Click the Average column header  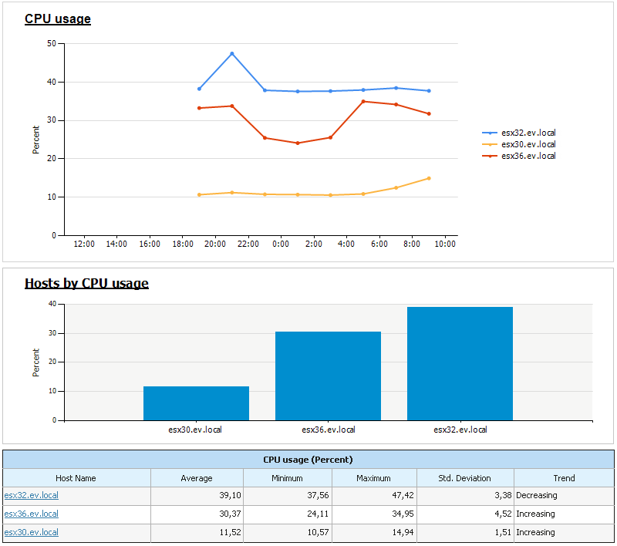pyautogui.click(x=197, y=478)
